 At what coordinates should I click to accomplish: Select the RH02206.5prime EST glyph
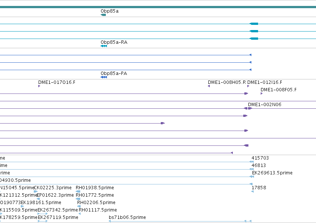79,206
